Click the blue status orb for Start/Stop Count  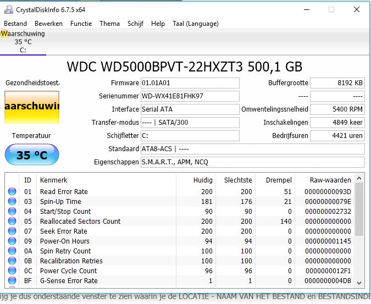pos(12,211)
